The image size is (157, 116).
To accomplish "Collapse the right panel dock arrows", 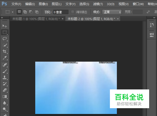I will click(x=154, y=18).
